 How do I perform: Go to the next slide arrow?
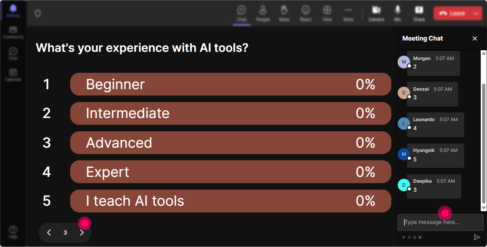[82, 233]
